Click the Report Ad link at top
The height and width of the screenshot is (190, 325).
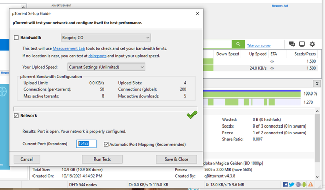(x=280, y=6)
